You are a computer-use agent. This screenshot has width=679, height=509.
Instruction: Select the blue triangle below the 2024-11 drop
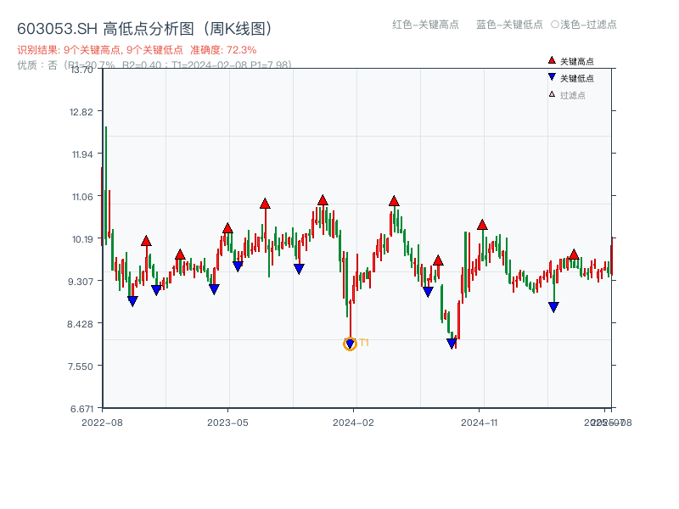[x=553, y=306]
